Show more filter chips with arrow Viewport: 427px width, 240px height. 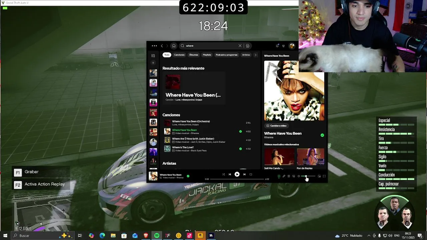[x=256, y=55]
